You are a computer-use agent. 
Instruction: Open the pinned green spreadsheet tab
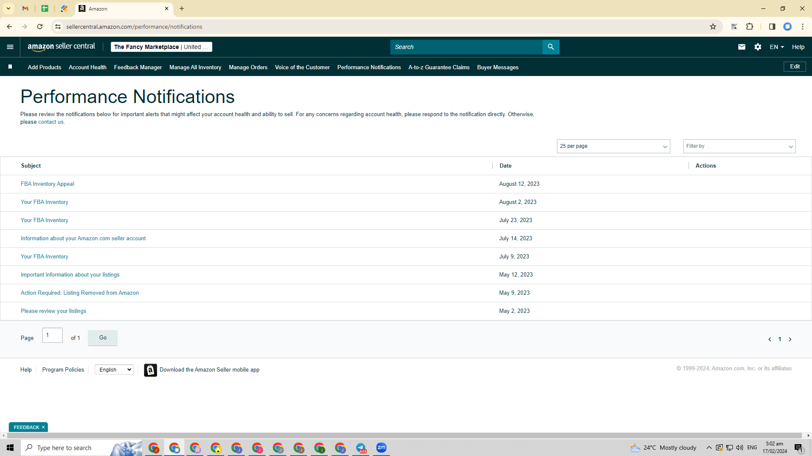45,8
